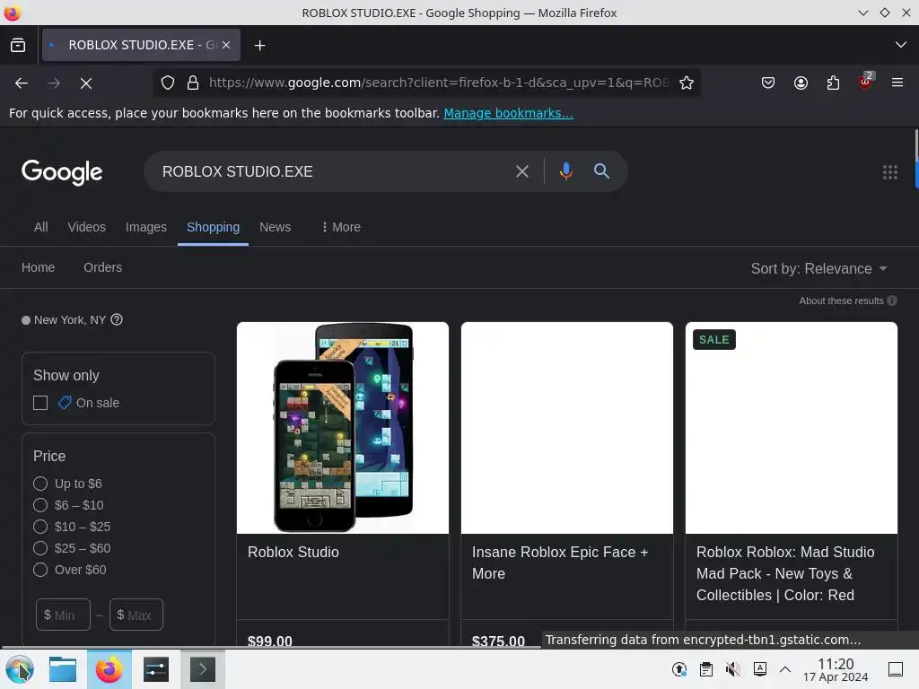Viewport: 919px width, 689px height.
Task: Click the muted volume tray icon
Action: tap(732, 669)
